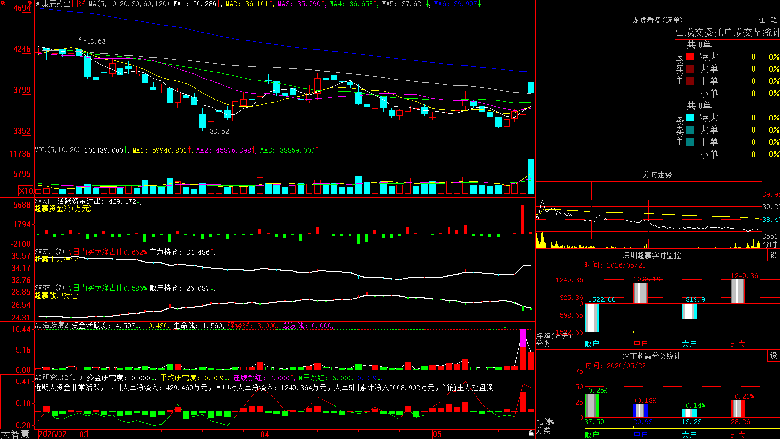
Task: Click the 37.59 散户 bar in 分类统计
Action: pos(592,406)
